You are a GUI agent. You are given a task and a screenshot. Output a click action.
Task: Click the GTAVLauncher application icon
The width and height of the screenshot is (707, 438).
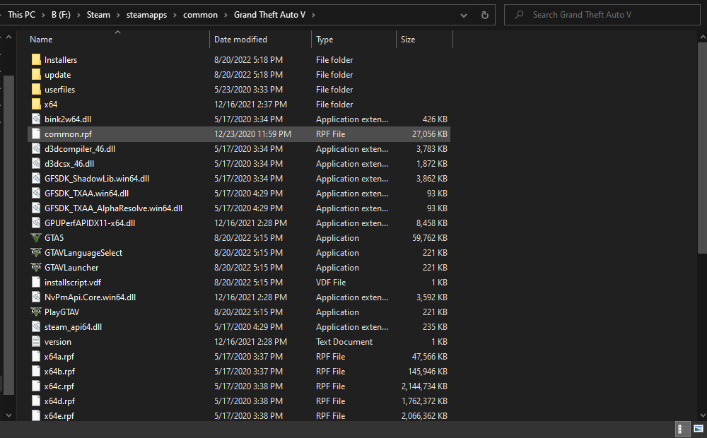(x=36, y=268)
